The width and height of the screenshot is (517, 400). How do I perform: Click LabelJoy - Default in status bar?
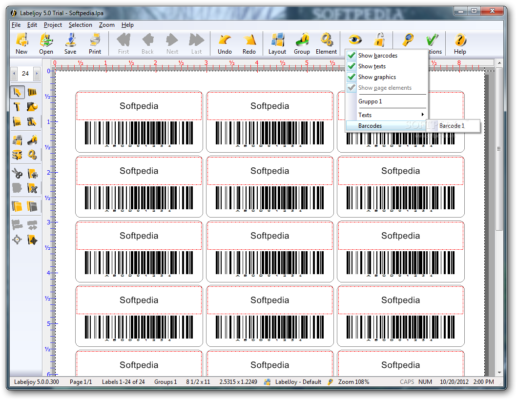pos(298,382)
